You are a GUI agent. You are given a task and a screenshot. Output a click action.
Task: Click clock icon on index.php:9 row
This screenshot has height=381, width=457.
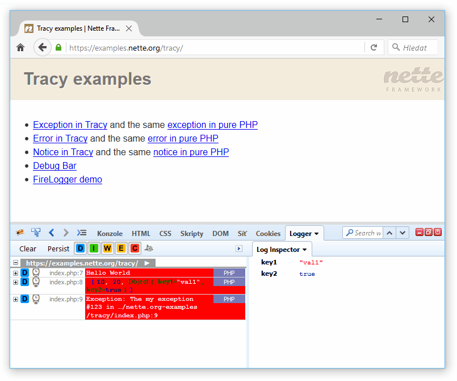coord(36,299)
